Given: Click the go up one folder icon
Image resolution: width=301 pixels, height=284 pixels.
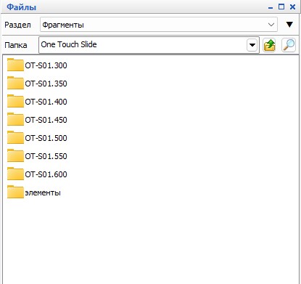Looking at the screenshot, I should pos(269,45).
